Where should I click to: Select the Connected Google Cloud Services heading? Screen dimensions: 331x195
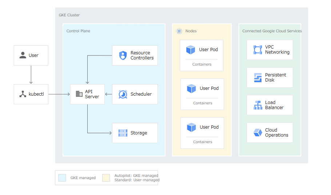pyautogui.click(x=272, y=31)
